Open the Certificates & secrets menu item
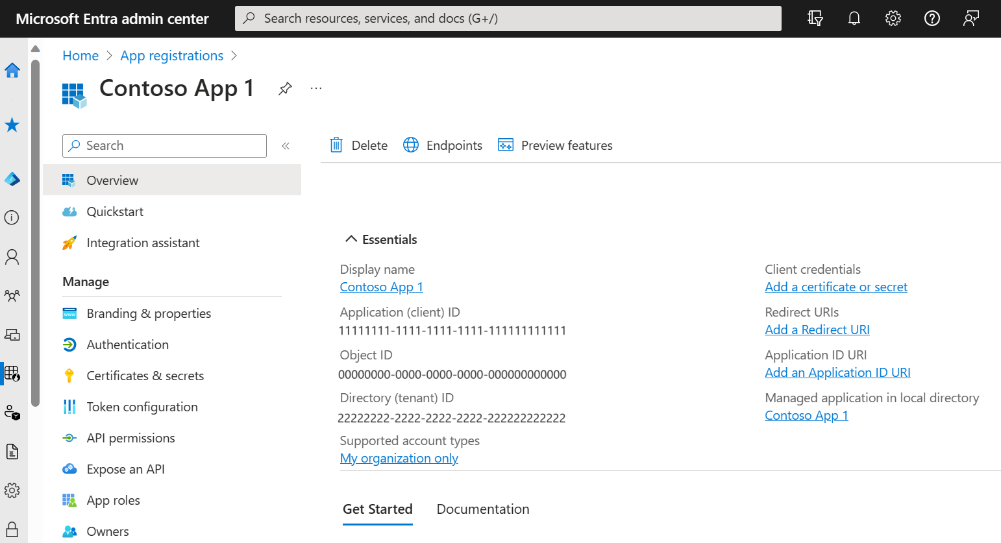This screenshot has height=543, width=1001. click(x=144, y=375)
